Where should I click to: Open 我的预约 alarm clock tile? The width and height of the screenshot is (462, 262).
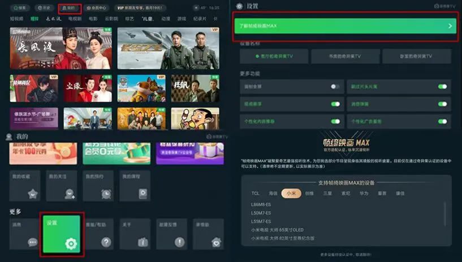(98, 186)
